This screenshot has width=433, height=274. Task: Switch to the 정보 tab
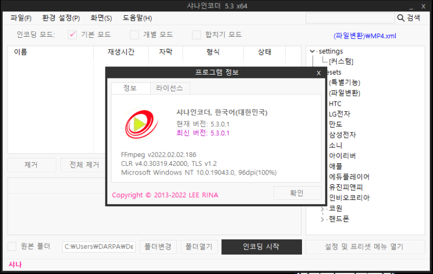pos(130,88)
